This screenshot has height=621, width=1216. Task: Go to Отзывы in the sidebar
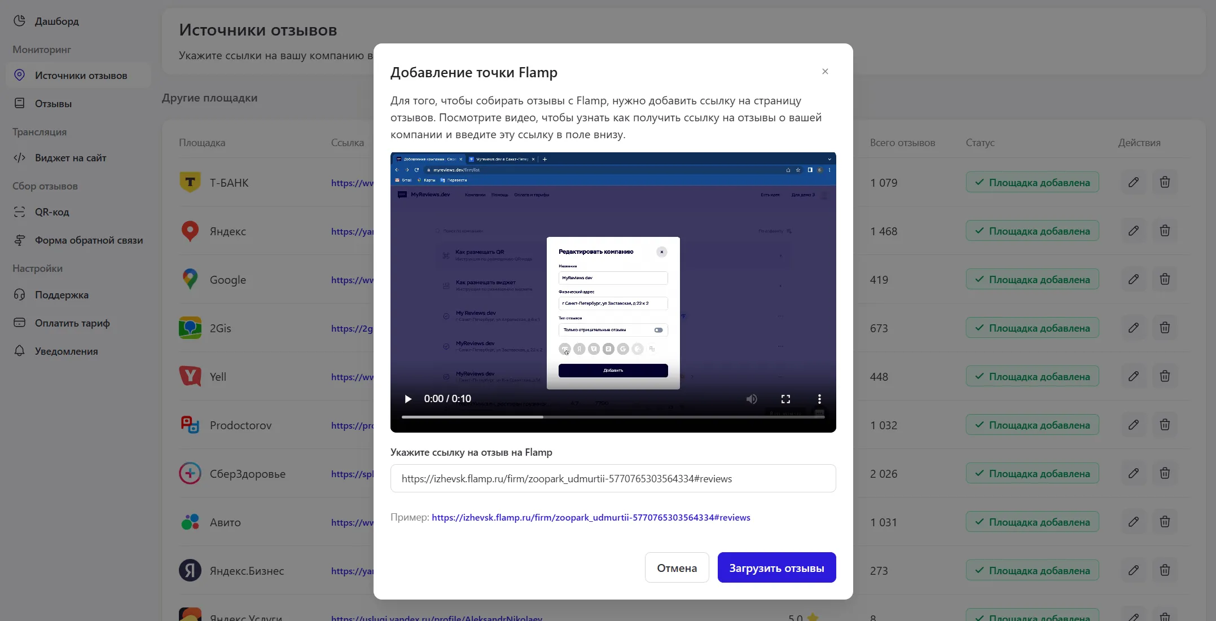53,104
